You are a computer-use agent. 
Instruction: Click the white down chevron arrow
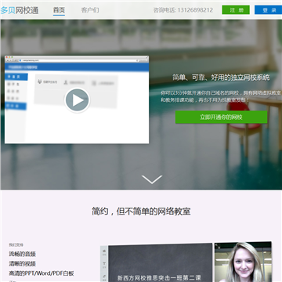(152, 179)
